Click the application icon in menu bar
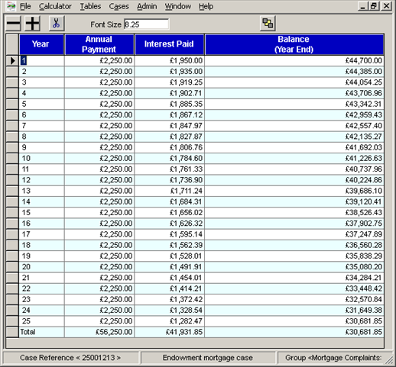 (x=11, y=6)
